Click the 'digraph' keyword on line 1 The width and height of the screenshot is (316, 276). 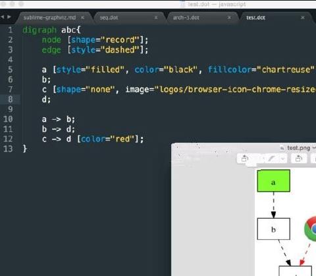point(39,30)
